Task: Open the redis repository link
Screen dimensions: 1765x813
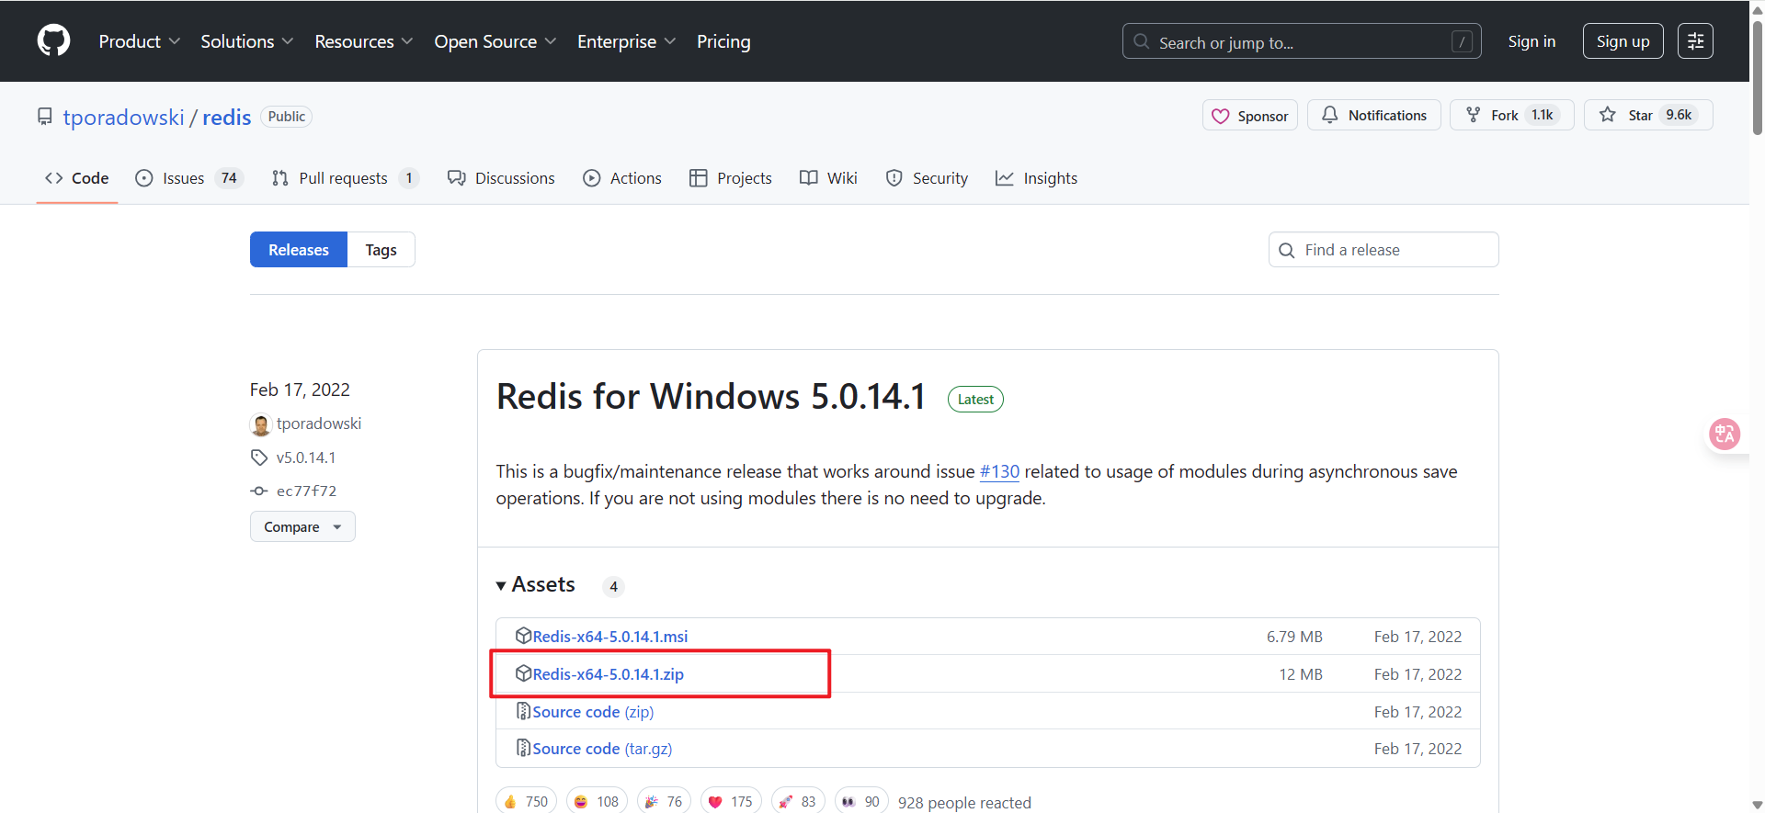Action: pyautogui.click(x=226, y=118)
